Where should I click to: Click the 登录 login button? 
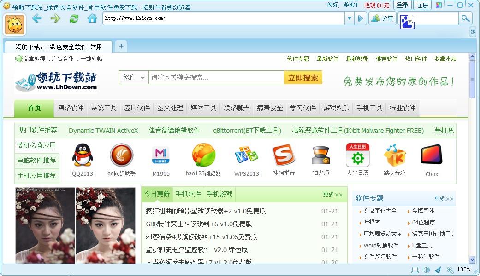point(403,5)
